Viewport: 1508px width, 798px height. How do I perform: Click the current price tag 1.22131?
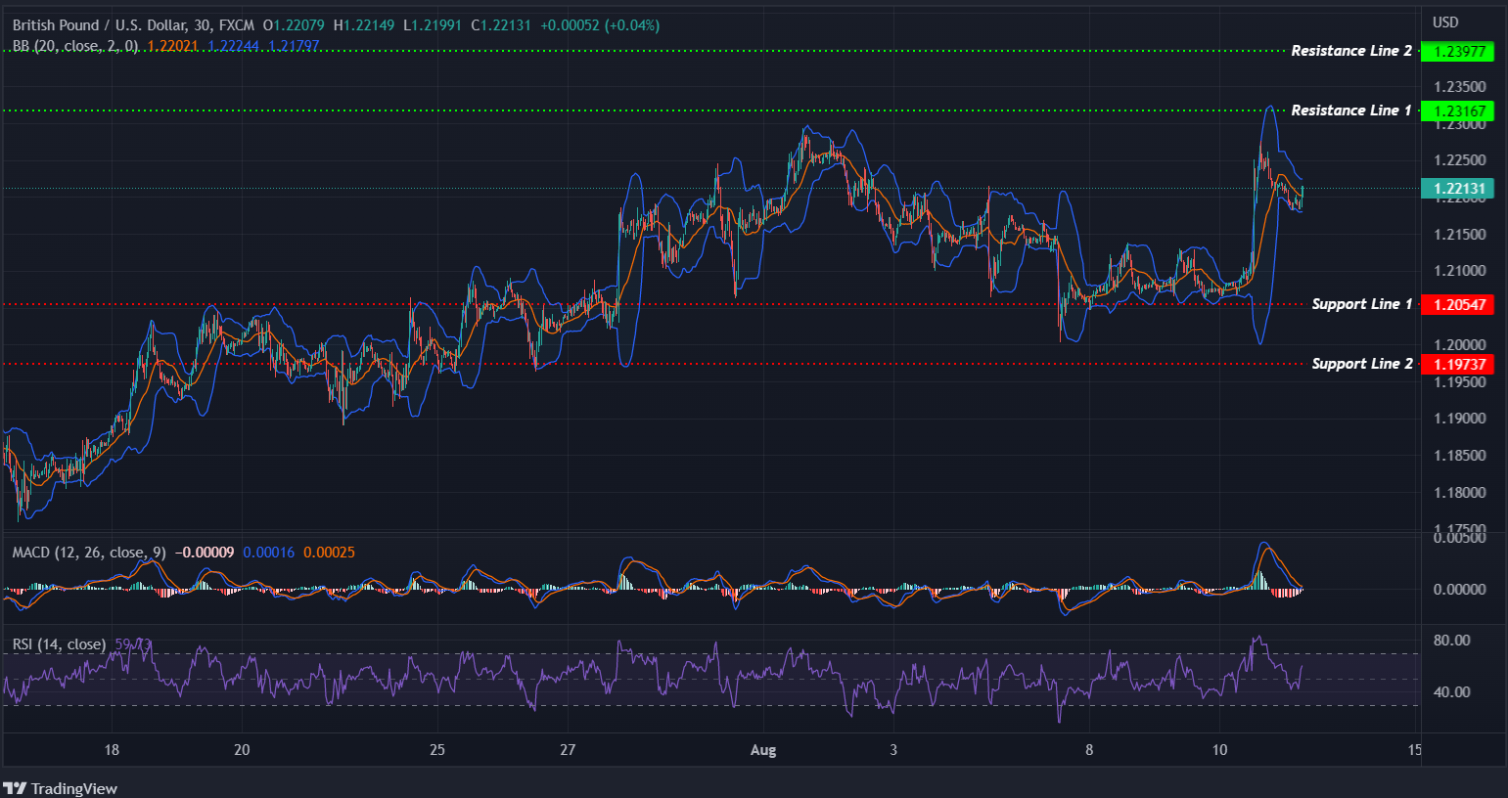[1459, 189]
